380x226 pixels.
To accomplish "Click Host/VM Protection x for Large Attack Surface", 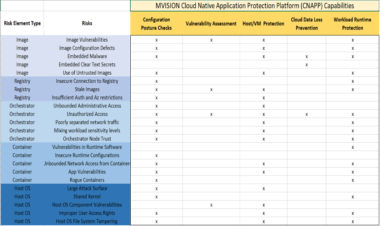I will coord(263,188).
